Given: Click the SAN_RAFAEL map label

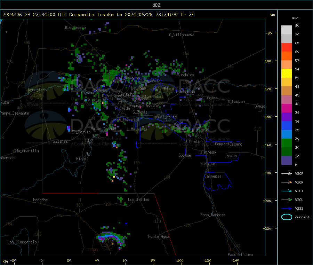Looking at the screenshot, I should point(127,95).
